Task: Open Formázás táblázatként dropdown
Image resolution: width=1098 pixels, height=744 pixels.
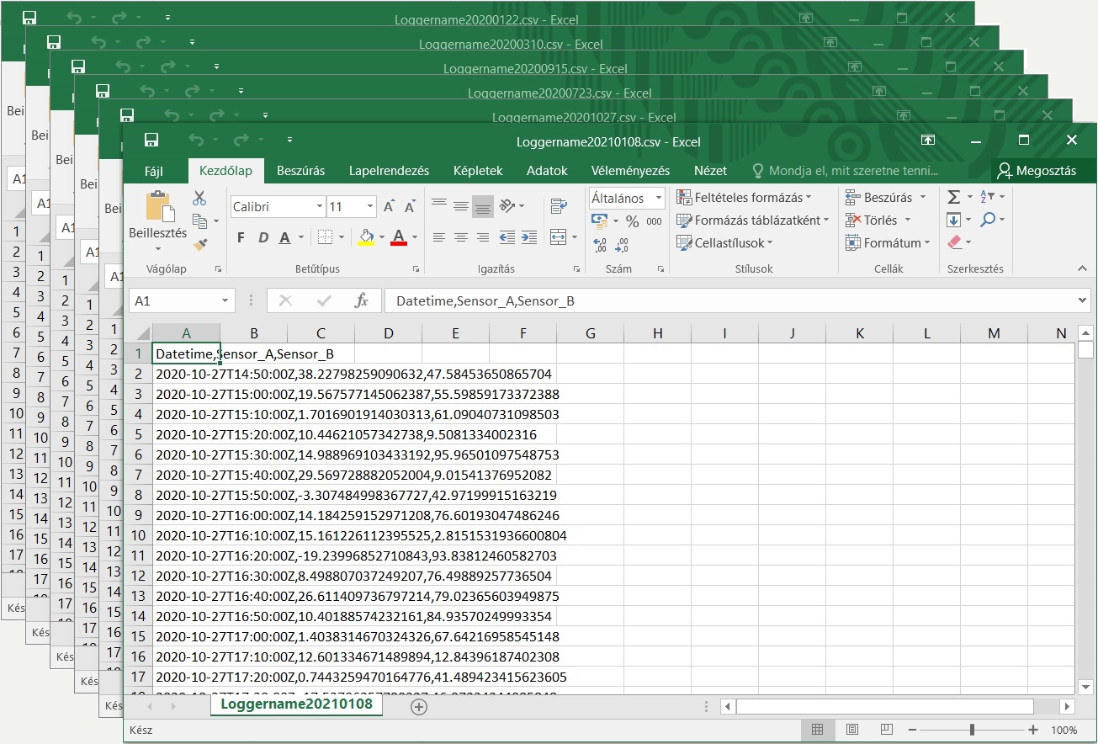Action: click(x=752, y=220)
